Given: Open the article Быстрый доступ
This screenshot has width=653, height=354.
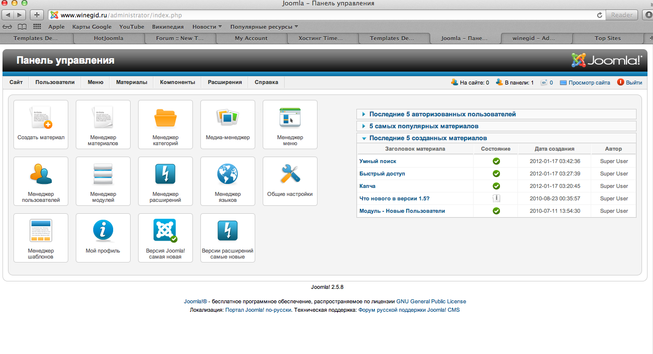Looking at the screenshot, I should click(x=382, y=174).
